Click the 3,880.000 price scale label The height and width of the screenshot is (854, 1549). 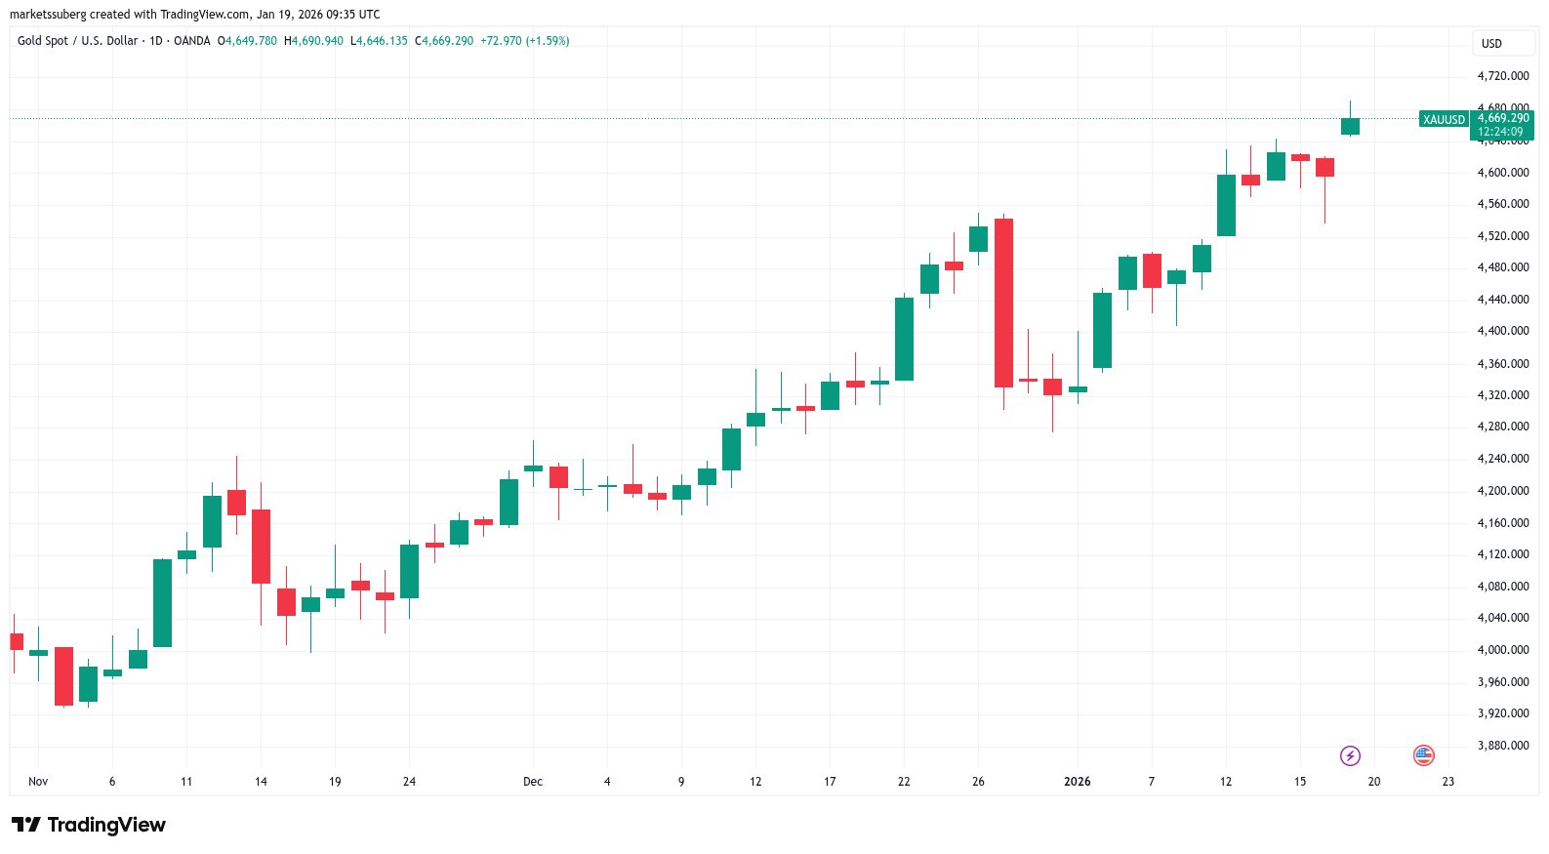[1503, 746]
